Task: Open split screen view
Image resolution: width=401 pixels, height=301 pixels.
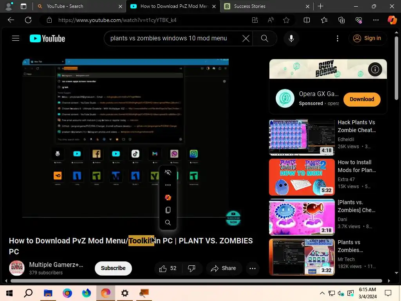Action: (307, 20)
